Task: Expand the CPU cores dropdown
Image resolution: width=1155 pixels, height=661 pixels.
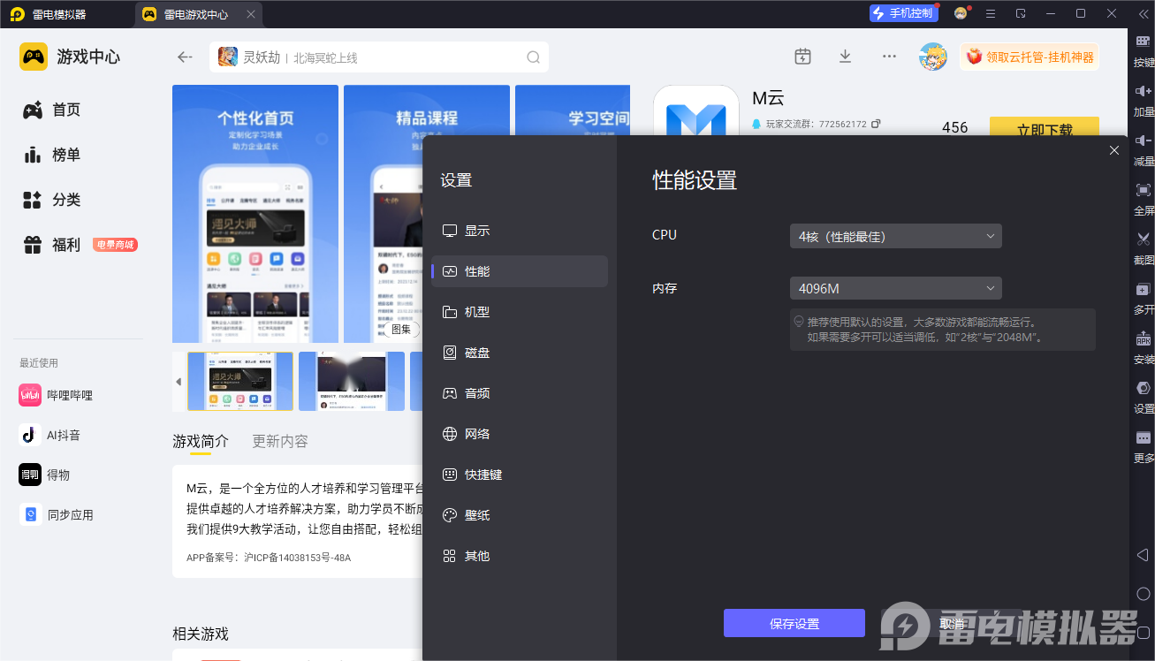Action: point(895,236)
